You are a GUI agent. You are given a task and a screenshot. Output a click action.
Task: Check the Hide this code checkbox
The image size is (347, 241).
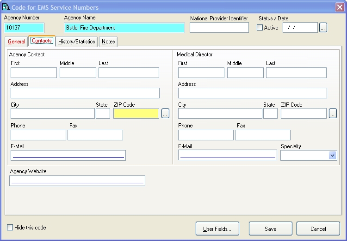coord(10,227)
